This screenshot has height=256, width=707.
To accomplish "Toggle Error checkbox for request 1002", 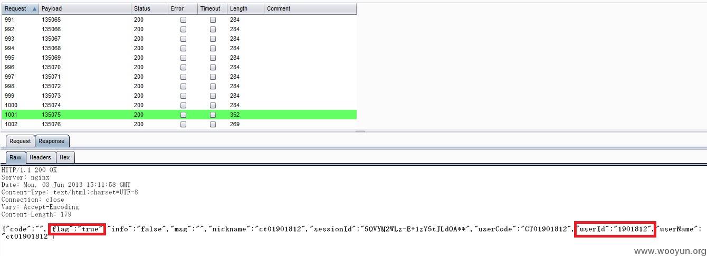I will tap(183, 124).
